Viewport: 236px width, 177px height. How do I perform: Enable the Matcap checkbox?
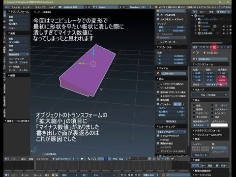click(x=158, y=140)
